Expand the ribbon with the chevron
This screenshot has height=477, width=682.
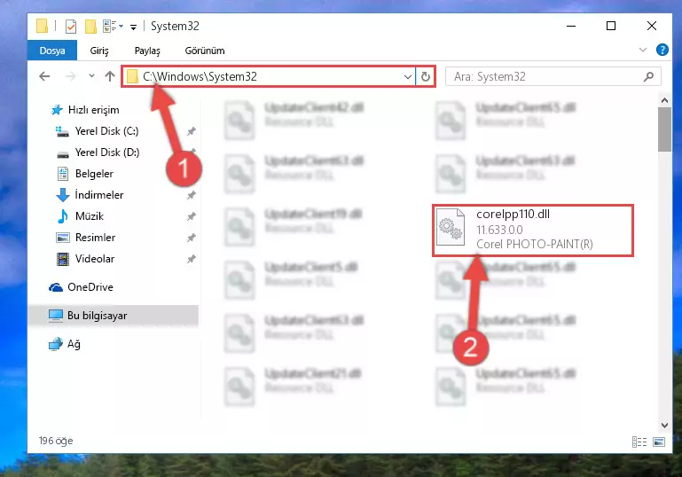coord(643,50)
